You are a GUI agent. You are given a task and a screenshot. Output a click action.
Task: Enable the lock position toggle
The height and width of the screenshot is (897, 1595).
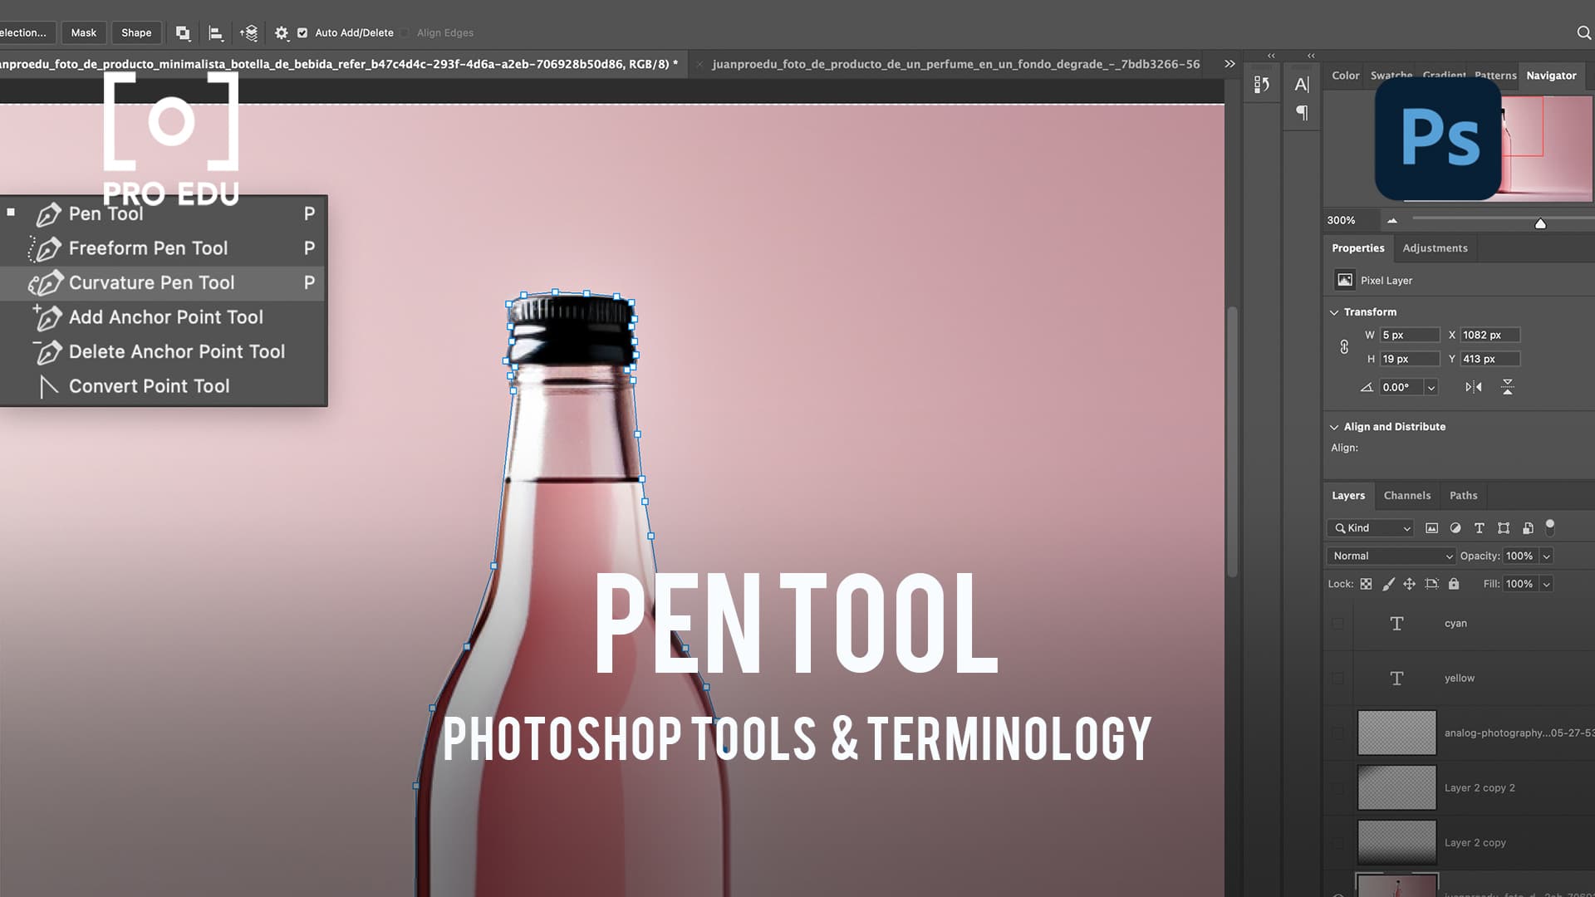(x=1410, y=584)
